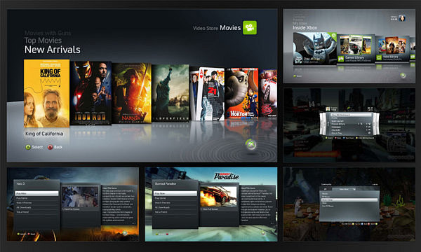
Task: Click green A button in Burnout Paradise screen
Action: (x=156, y=234)
